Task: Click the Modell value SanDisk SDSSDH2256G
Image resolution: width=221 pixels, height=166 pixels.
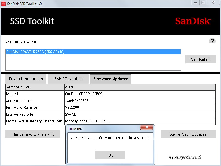Action: tap(84, 94)
